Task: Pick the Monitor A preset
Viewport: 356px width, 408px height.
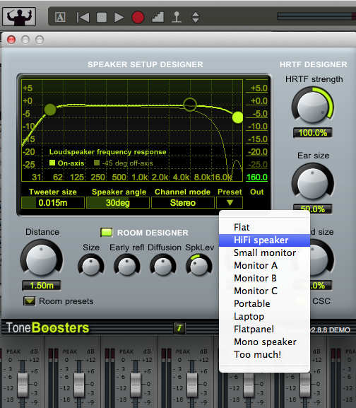Action: (x=265, y=265)
